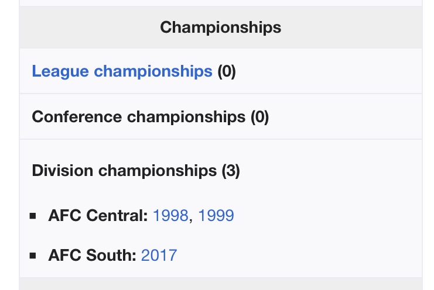Click the AFC Central label
The height and width of the screenshot is (290, 434).
coord(98,215)
